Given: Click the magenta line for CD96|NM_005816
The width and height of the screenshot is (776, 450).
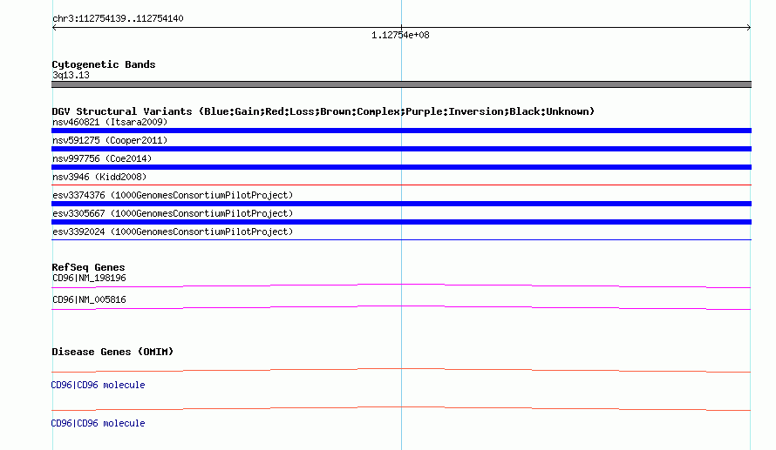Looking at the screenshot, I should point(401,307).
